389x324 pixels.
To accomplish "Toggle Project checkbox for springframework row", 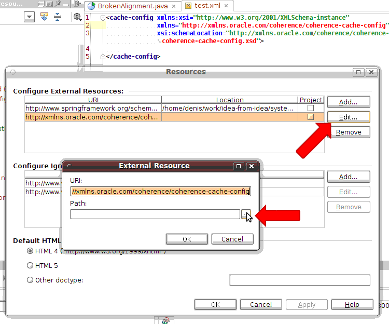I will coord(311,108).
